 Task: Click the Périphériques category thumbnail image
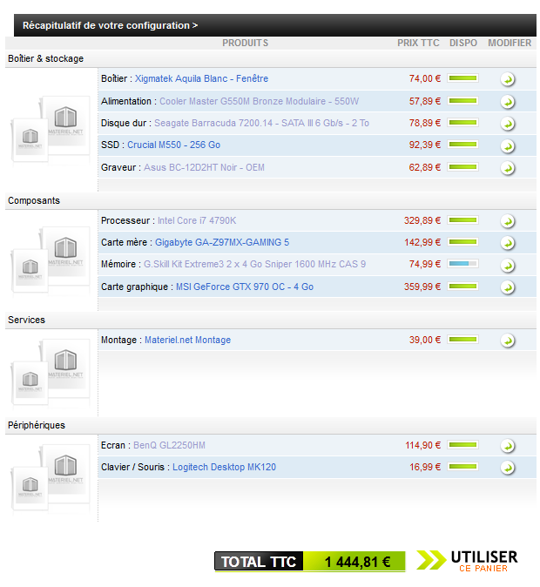coord(51,476)
